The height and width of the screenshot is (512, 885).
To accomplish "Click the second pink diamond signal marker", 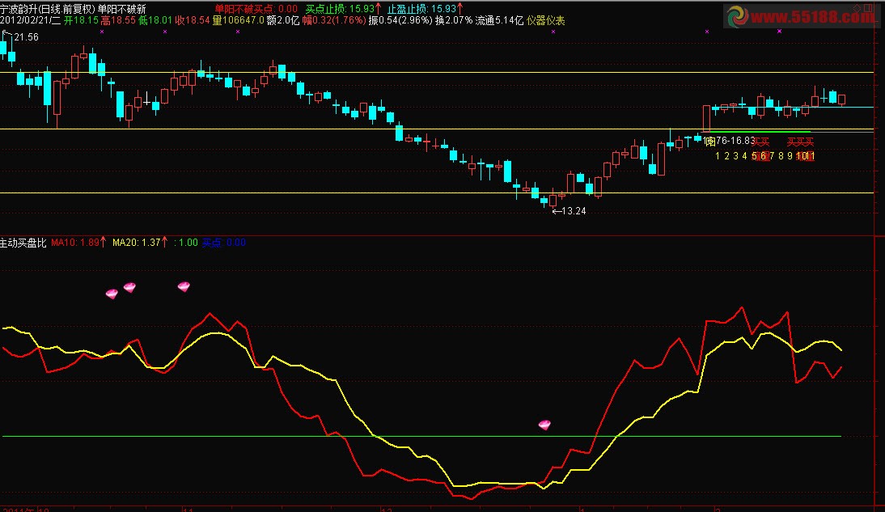I will (x=129, y=287).
